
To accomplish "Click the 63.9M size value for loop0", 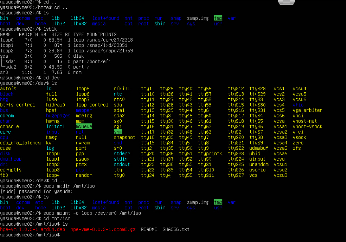I will click(56, 40).
